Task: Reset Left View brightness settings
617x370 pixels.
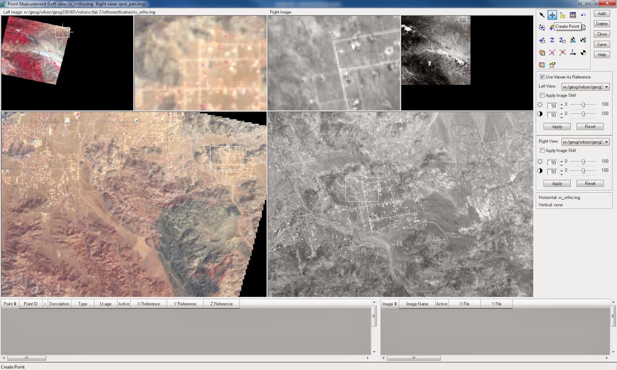Action: click(590, 127)
